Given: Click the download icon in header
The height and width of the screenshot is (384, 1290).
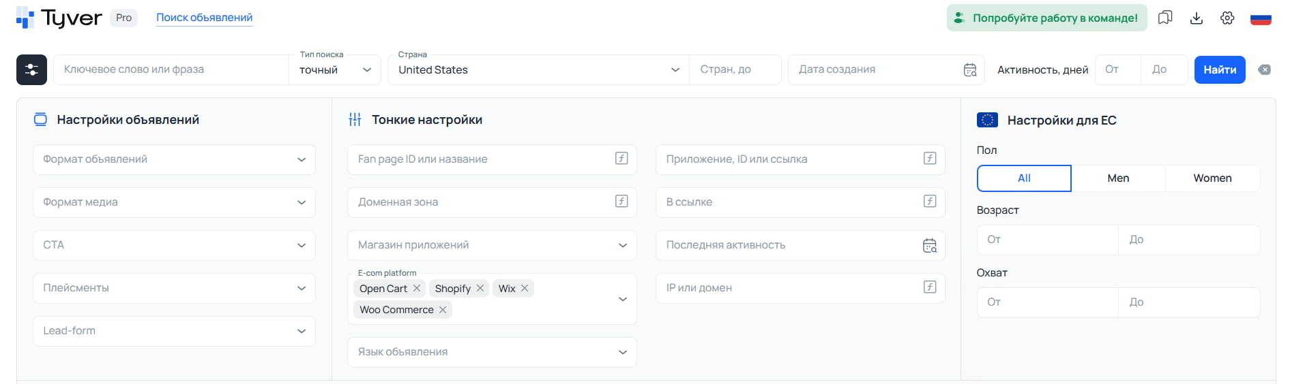Looking at the screenshot, I should (x=1197, y=18).
